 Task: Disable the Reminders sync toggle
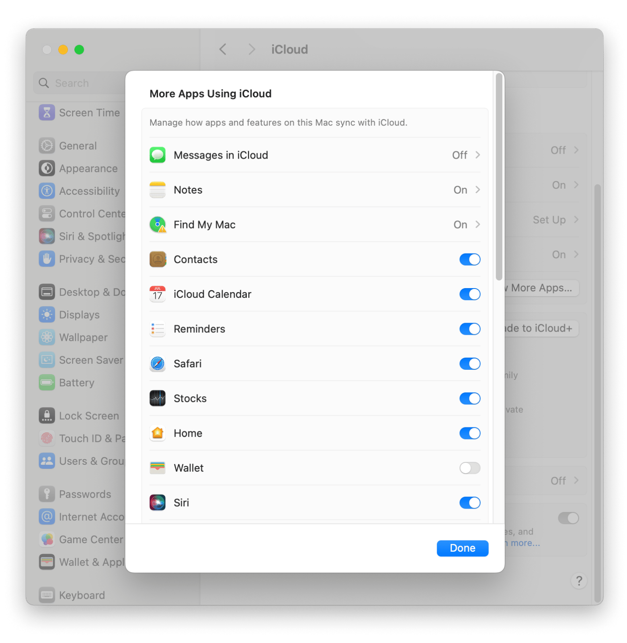pos(469,329)
